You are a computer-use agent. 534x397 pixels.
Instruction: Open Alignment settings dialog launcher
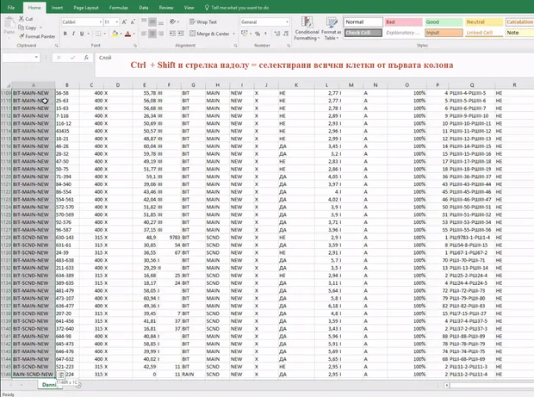click(x=235, y=46)
